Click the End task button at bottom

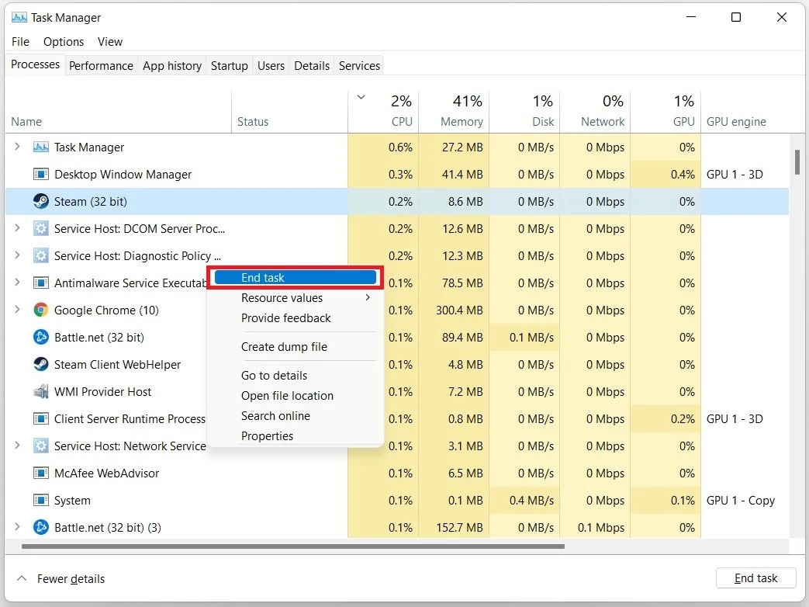(755, 578)
